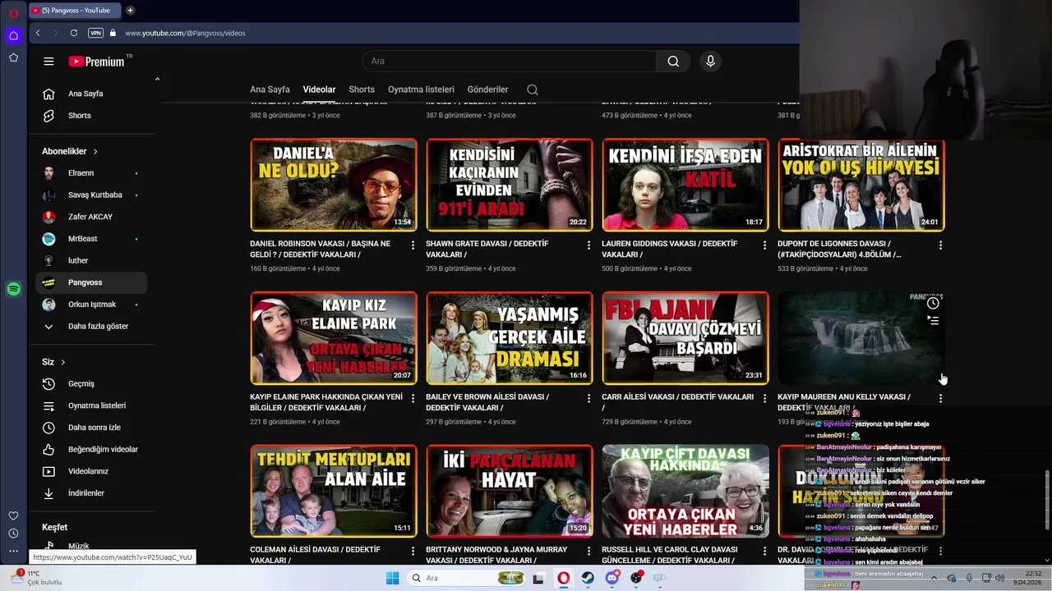
Task: Add waterfall video to Watch Later
Action: [x=933, y=304]
